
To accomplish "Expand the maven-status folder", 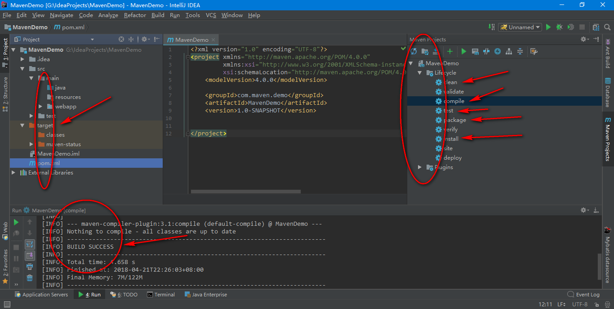I will [x=31, y=144].
